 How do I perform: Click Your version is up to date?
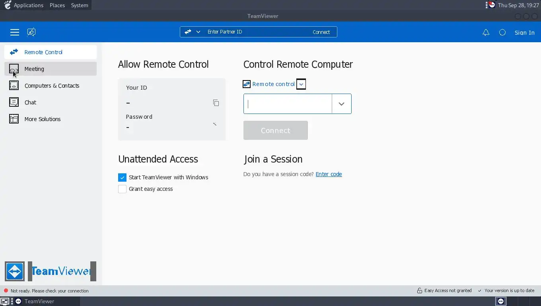pyautogui.click(x=509, y=290)
